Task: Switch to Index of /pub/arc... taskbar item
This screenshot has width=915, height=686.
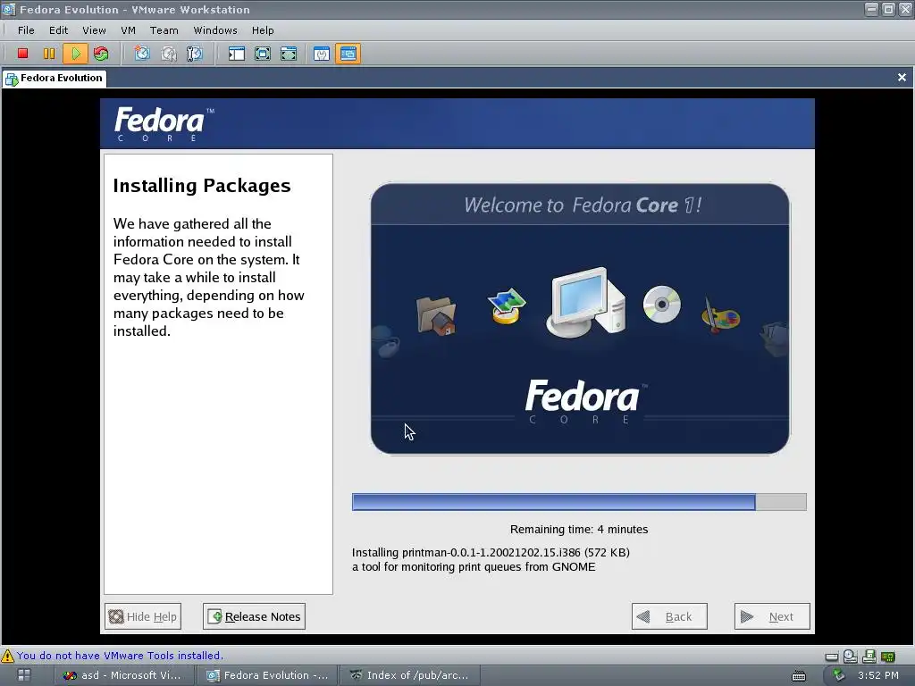Action: (409, 675)
